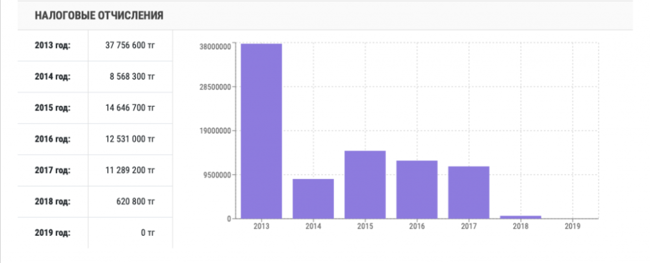Select the 2018 год row label
Screen dimensions: 650x263
pyautogui.click(x=52, y=201)
